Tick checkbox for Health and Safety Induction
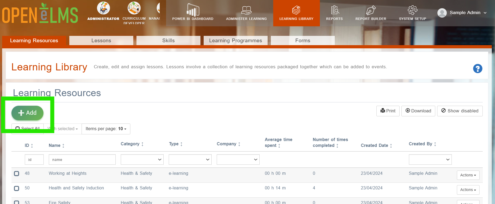This screenshot has width=495, height=204. (17, 188)
